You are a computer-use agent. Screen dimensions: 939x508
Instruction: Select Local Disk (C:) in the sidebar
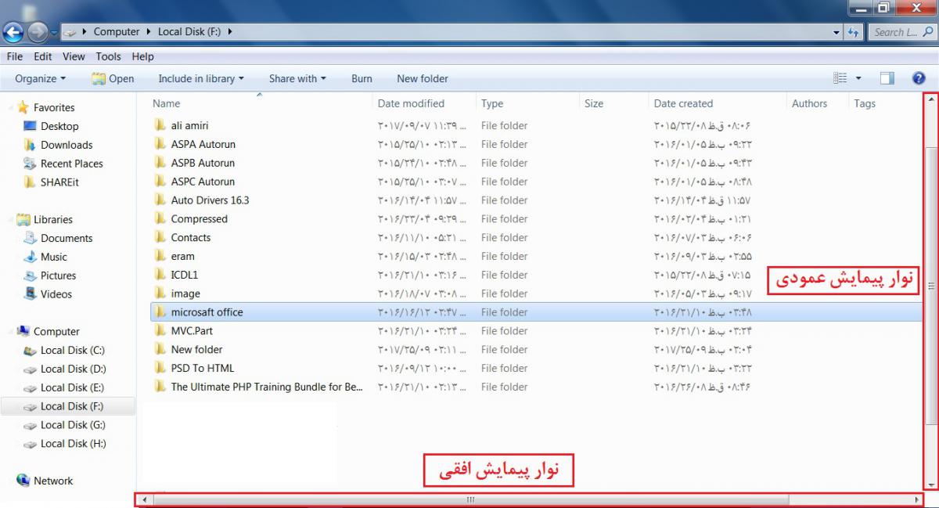coord(72,351)
